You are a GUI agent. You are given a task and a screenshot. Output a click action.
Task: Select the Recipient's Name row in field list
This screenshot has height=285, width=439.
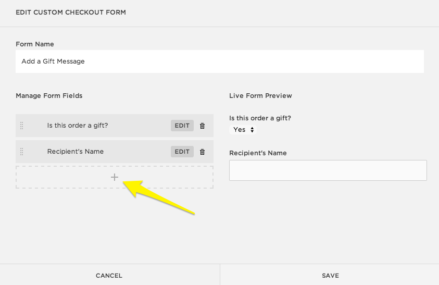(x=76, y=152)
